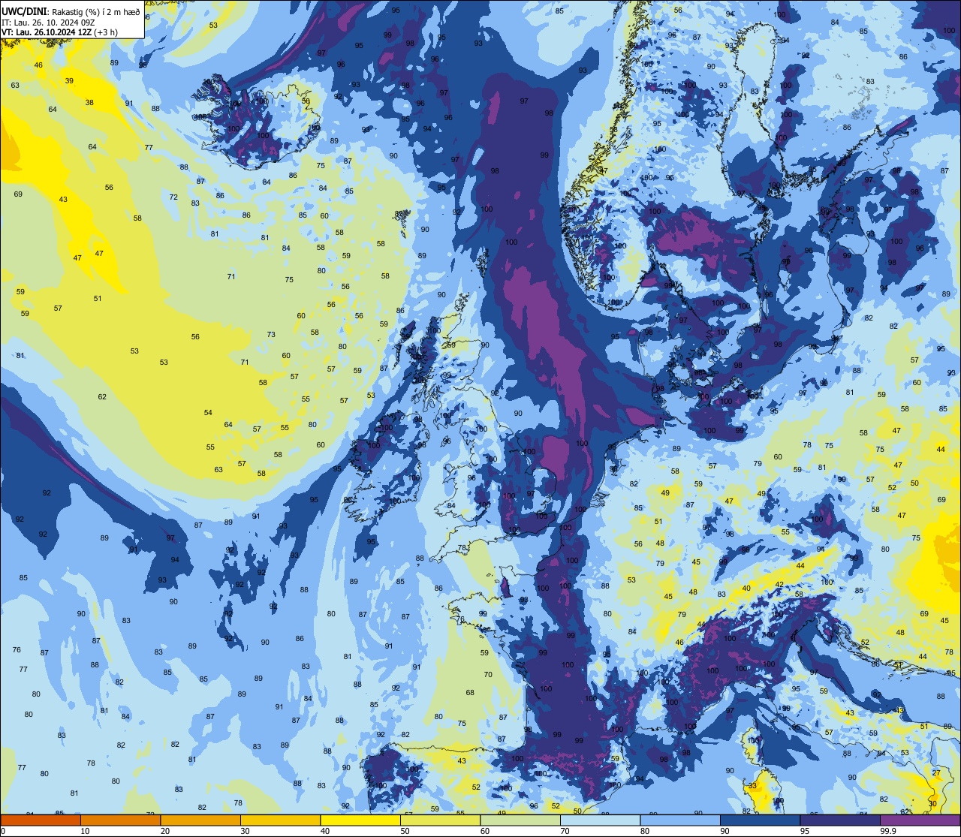Click the VT valid time line '12Z (+3 h)'
This screenshot has height=837, width=961.
(98, 32)
